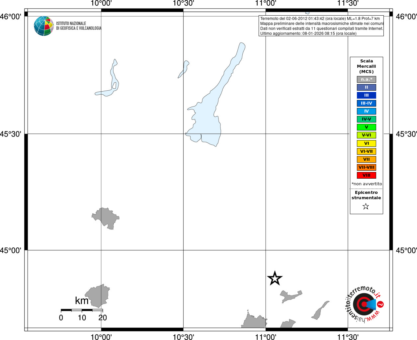This screenshot has height=340, width=417.
Task: Click gray municipality near 10°00' 45°10'
Action: pyautogui.click(x=106, y=218)
